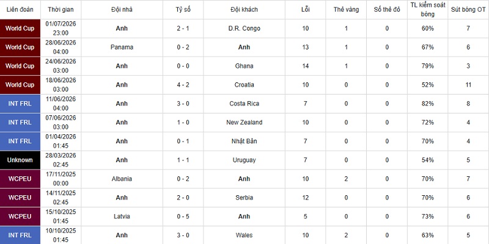Open the Latvia team link

[x=122, y=217]
